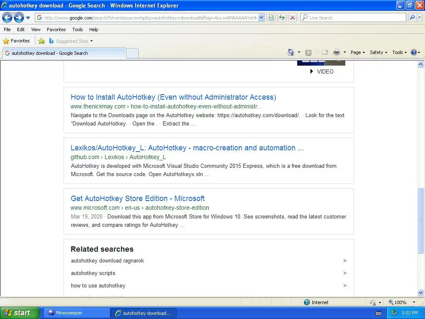Image resolution: width=425 pixels, height=319 pixels.
Task: Click the scrollbar up arrow
Action: coord(421,64)
